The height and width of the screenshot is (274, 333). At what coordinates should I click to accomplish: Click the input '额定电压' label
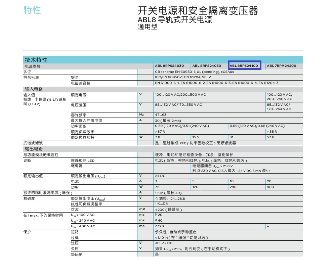point(79,95)
